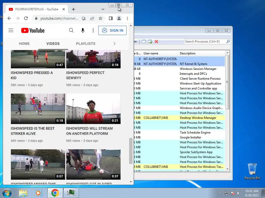Open YouTube hamburger guide menu
This screenshot has height=198, width=265.
[11, 30]
